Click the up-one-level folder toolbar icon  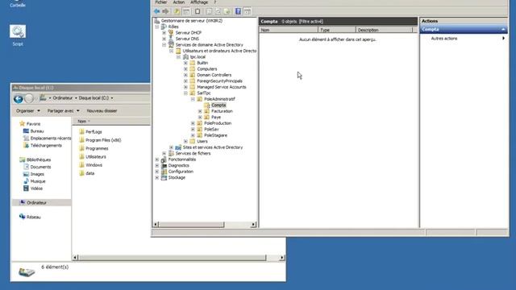click(177, 11)
